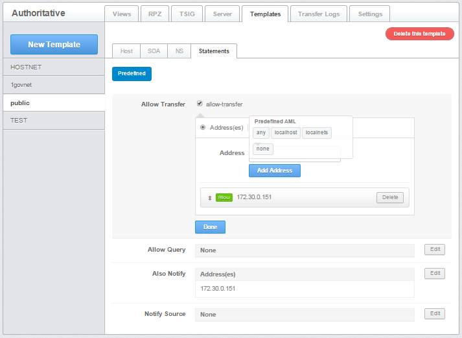
Task: Select the Address(es) radio button
Action: [x=203, y=127]
